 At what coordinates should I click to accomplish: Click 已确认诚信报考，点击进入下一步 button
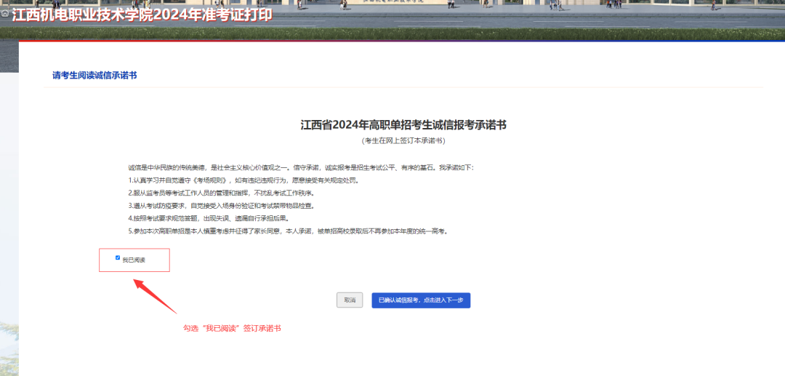pyautogui.click(x=421, y=300)
